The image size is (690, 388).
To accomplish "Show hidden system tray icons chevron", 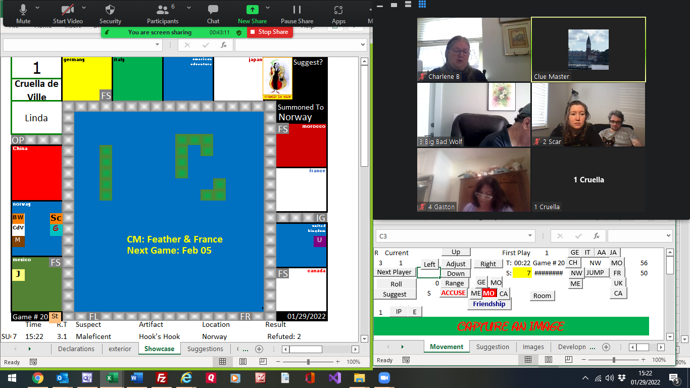I will 585,378.
